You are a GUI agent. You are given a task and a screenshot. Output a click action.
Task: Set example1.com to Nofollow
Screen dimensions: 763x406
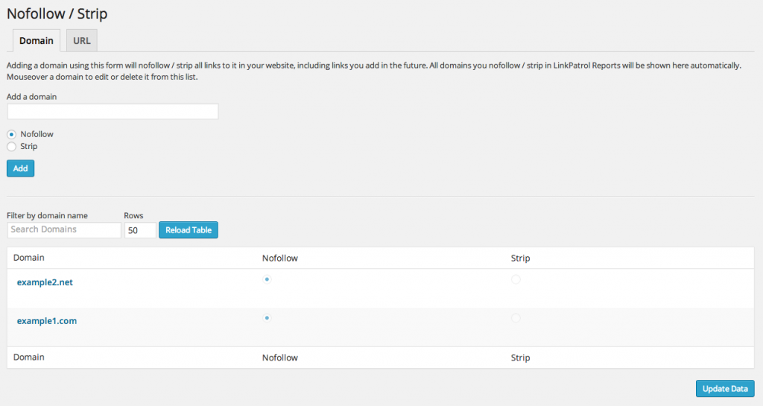click(x=267, y=318)
